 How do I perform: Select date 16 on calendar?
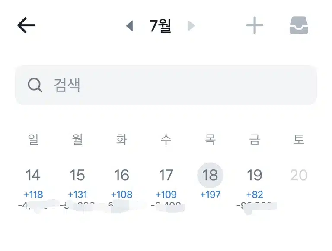pos(122,175)
